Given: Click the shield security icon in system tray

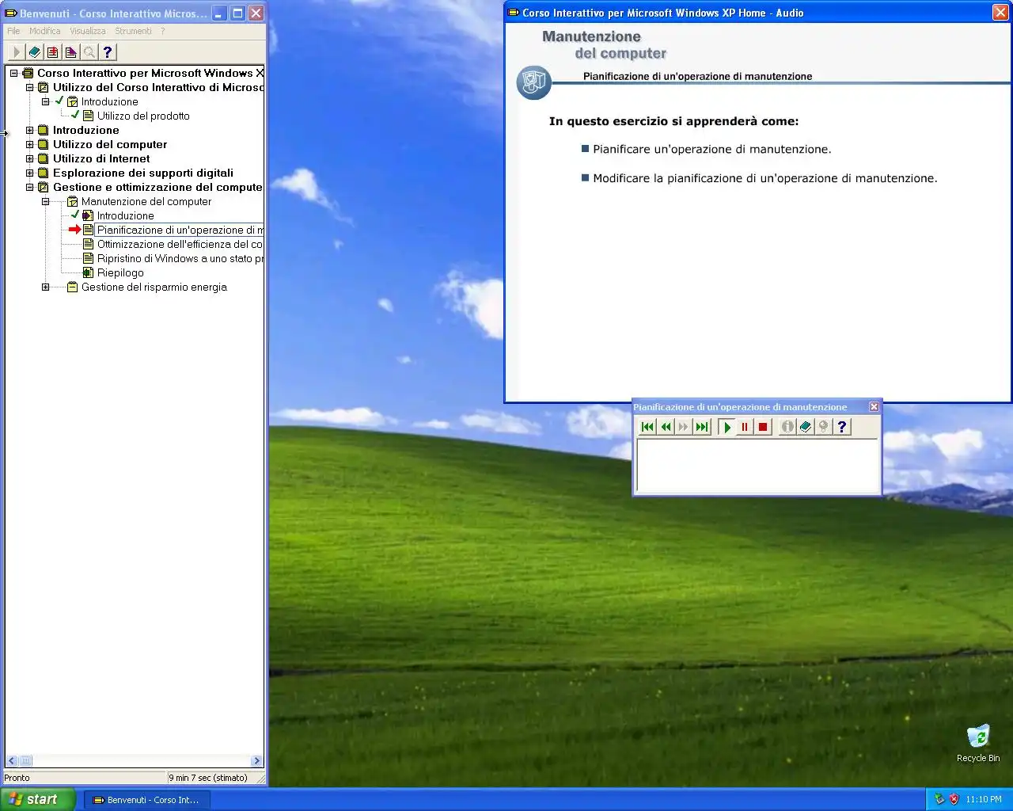Looking at the screenshot, I should click(x=954, y=799).
